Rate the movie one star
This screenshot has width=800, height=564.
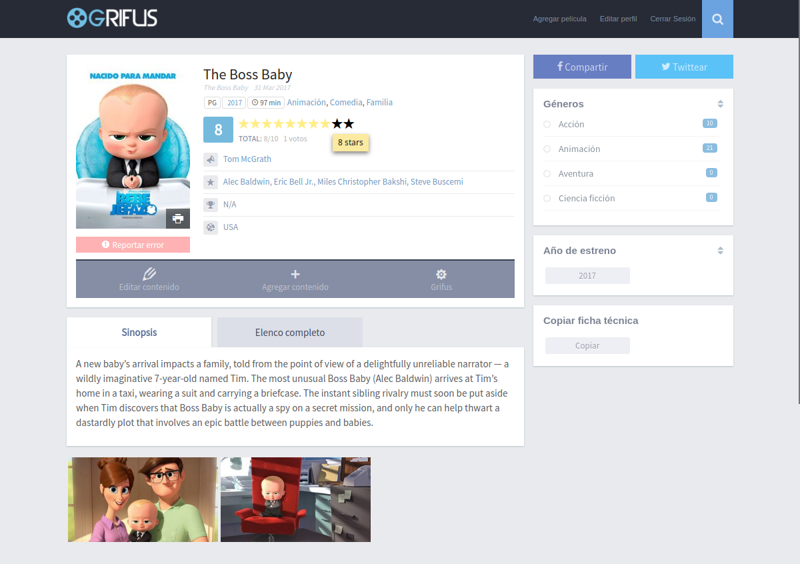(x=244, y=123)
